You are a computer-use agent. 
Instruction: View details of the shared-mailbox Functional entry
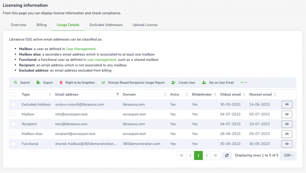[x=286, y=144]
